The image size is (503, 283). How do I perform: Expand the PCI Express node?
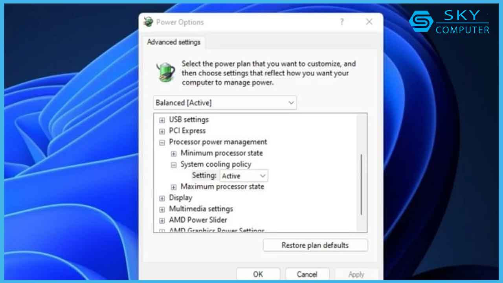click(162, 131)
